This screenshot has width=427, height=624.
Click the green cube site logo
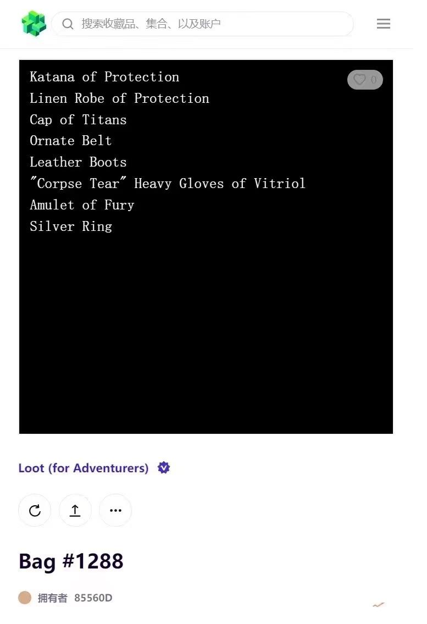coord(34,24)
